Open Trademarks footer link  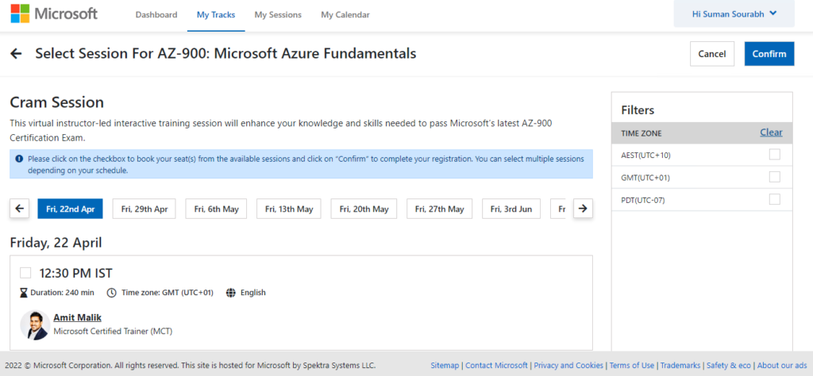[680, 365]
